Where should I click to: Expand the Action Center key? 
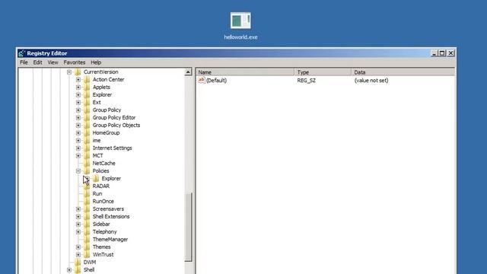click(x=78, y=79)
